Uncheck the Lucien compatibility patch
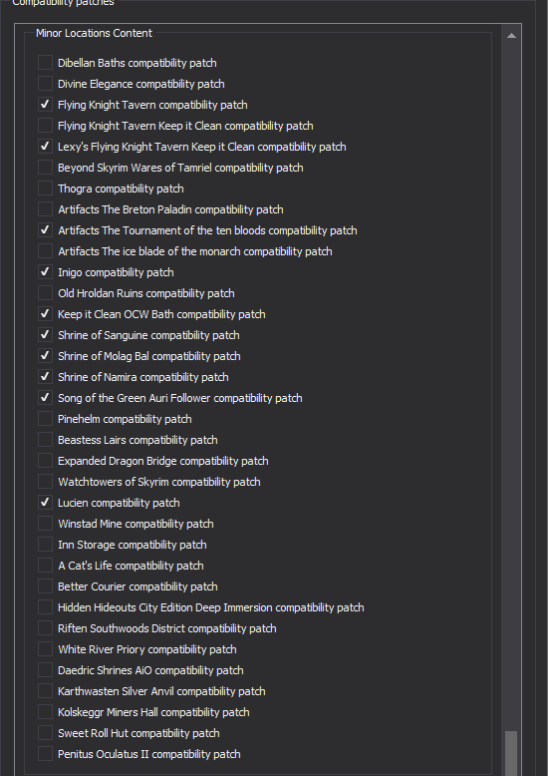 tap(45, 503)
